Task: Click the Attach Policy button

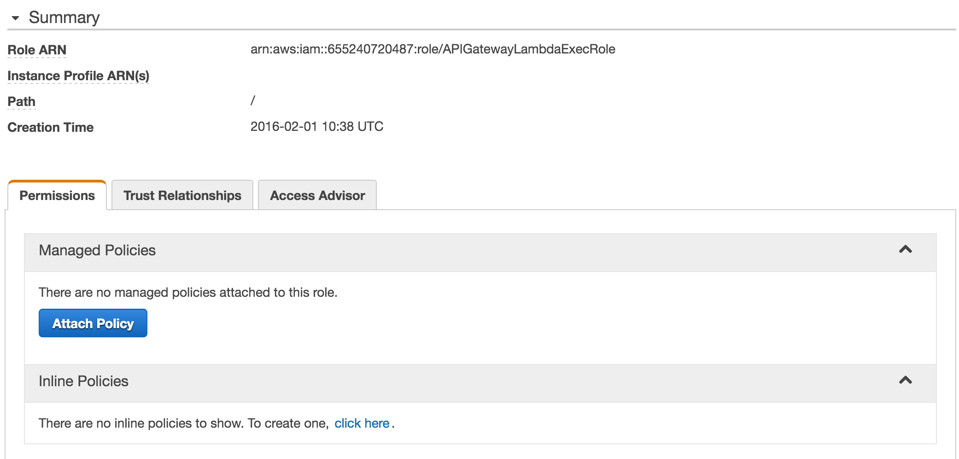Action: coord(93,323)
